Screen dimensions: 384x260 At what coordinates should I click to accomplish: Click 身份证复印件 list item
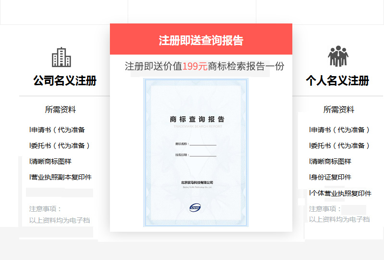331,177
